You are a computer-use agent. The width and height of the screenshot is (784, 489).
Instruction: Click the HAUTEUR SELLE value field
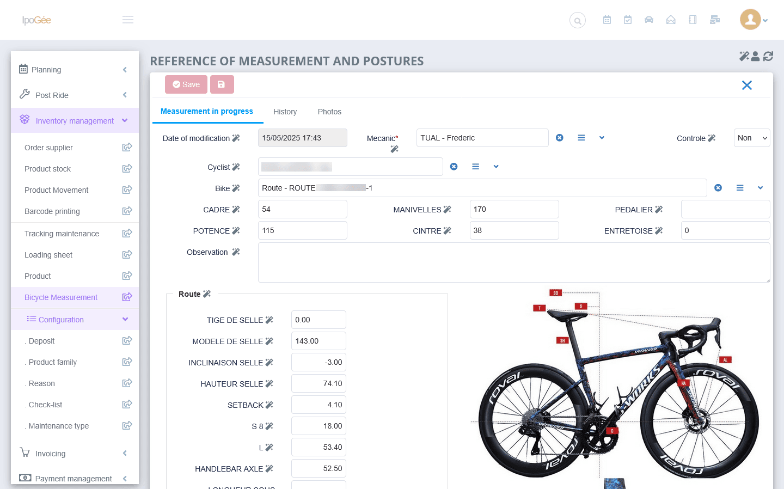[318, 383]
